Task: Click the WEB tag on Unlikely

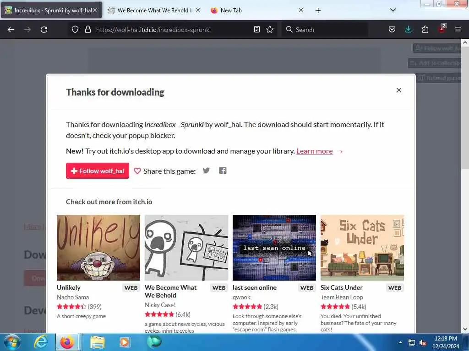Action: (x=131, y=288)
